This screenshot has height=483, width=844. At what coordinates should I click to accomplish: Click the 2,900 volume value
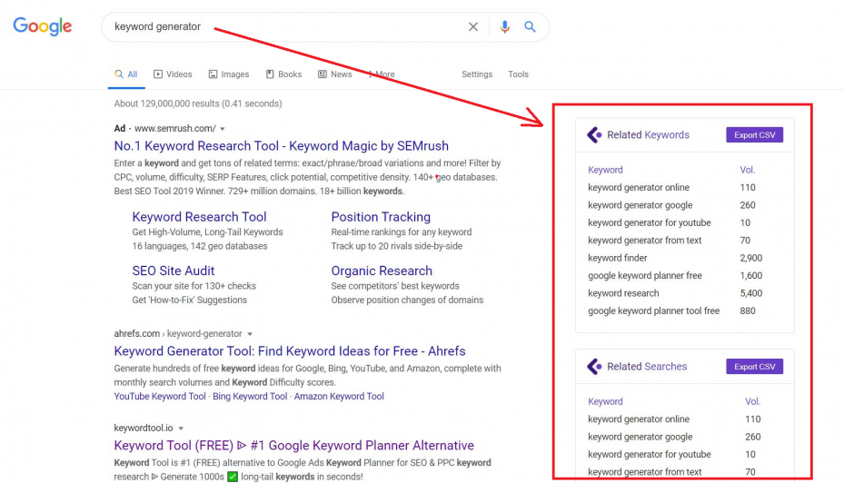(x=751, y=258)
